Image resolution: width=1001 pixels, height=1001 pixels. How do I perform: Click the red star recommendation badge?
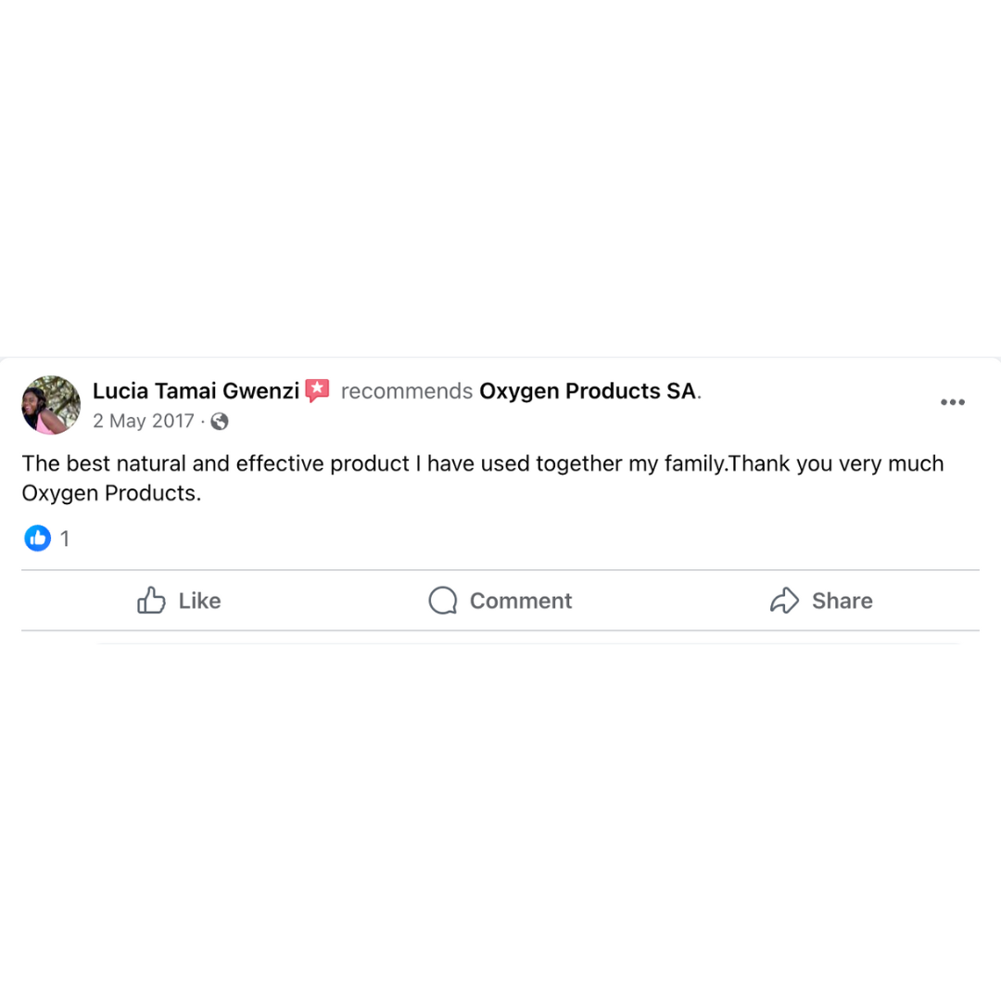pyautogui.click(x=317, y=390)
